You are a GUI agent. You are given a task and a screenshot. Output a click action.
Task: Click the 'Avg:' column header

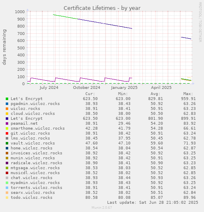pos(156,94)
